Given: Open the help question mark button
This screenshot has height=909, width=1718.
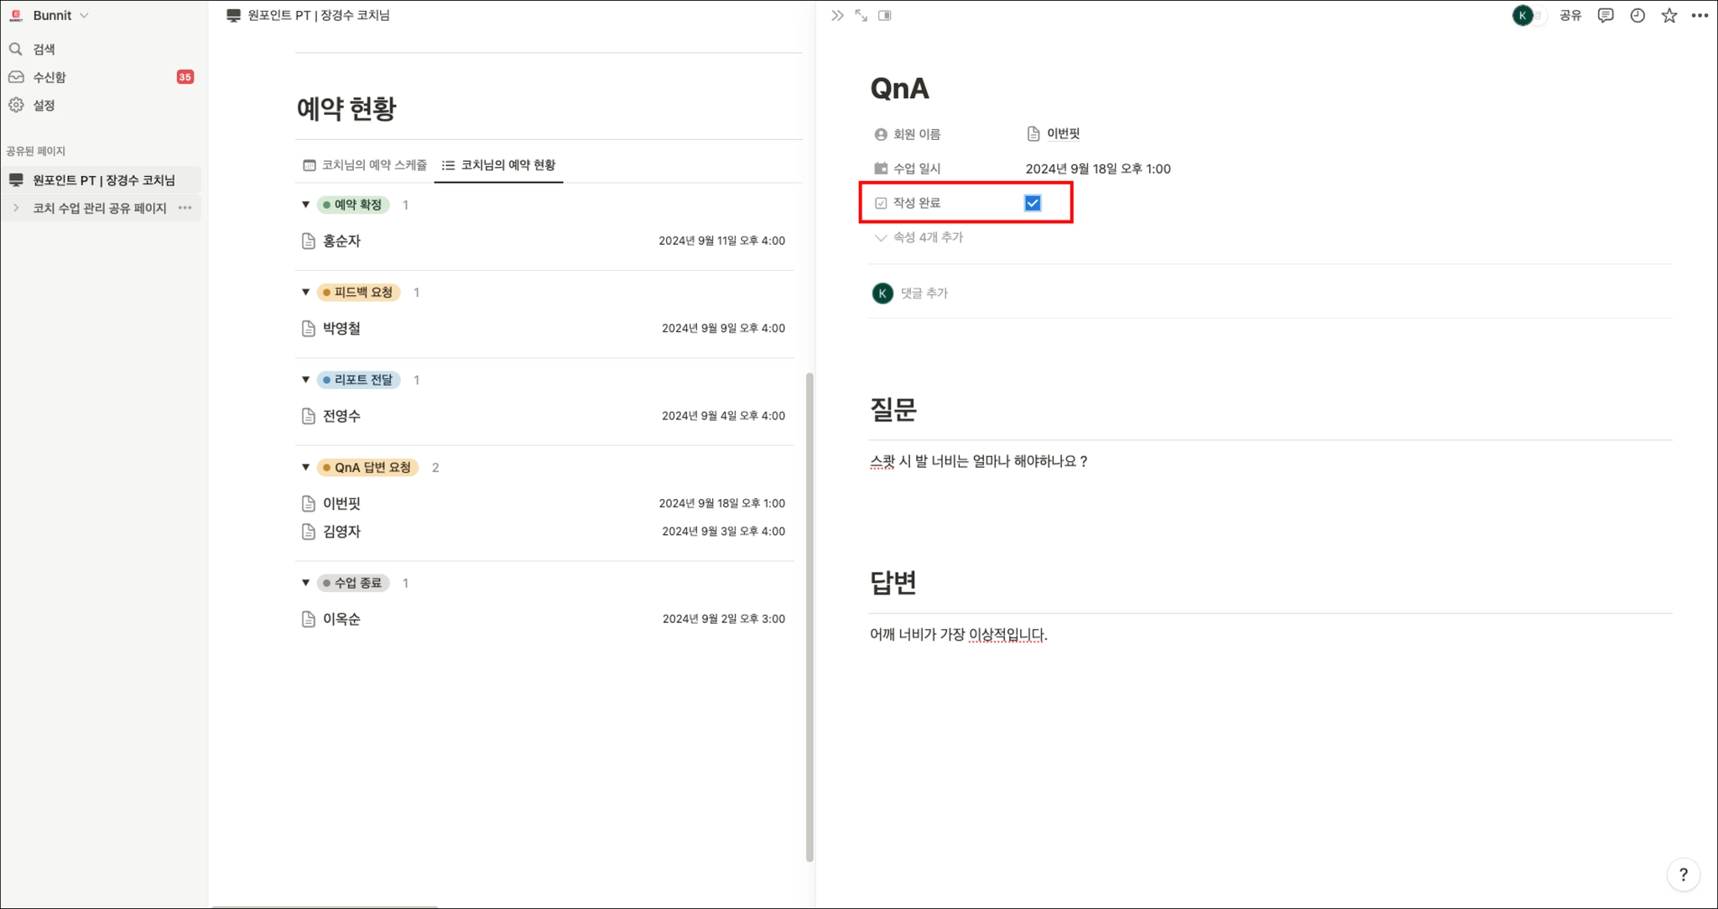Looking at the screenshot, I should (1683, 875).
